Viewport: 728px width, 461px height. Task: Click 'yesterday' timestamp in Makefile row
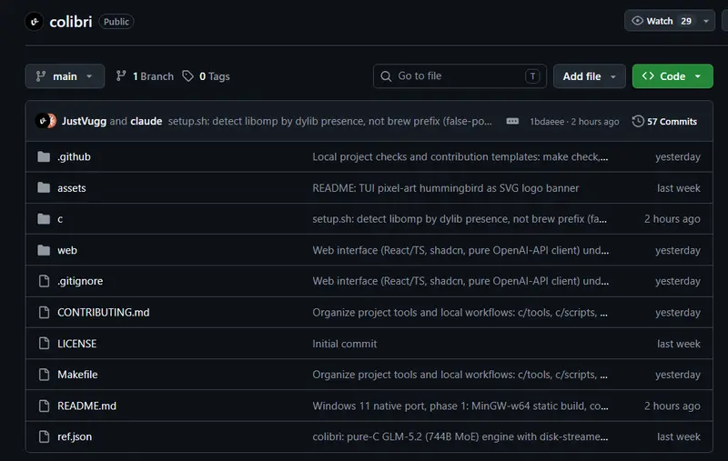pyautogui.click(x=677, y=375)
